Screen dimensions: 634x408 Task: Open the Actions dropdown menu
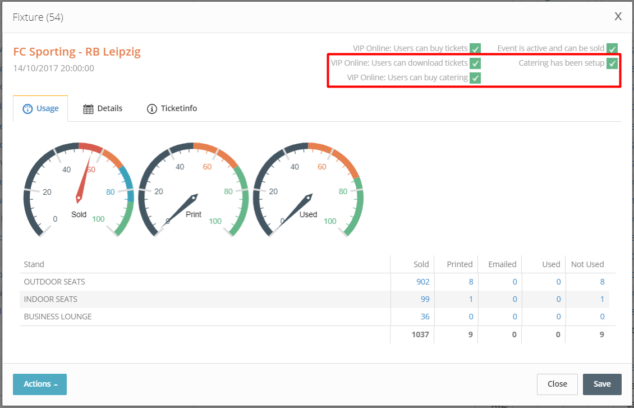[40, 384]
